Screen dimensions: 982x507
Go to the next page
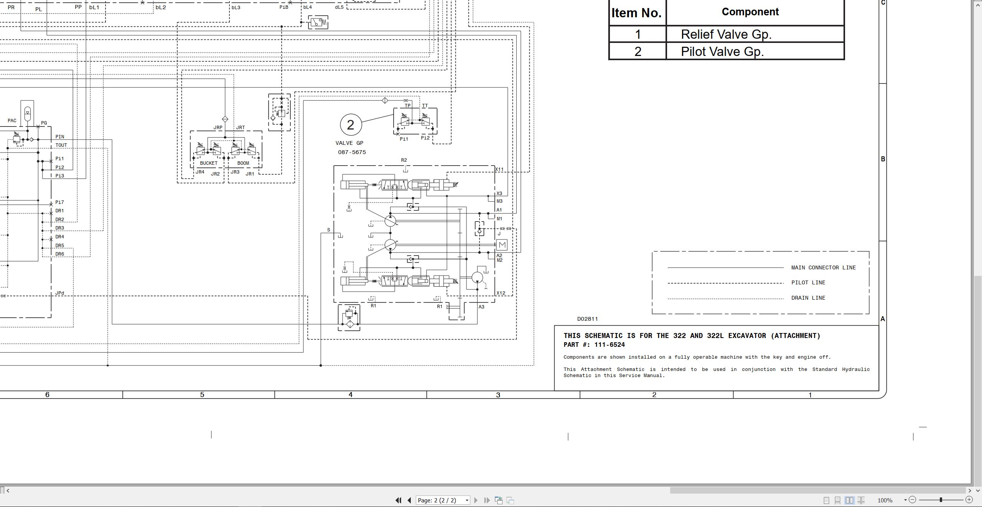coord(476,500)
